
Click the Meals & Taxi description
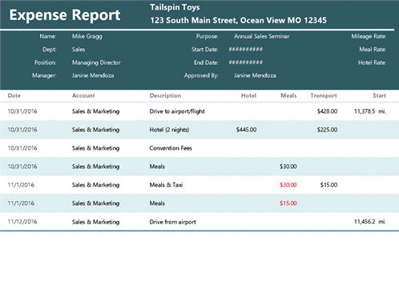[x=166, y=185]
